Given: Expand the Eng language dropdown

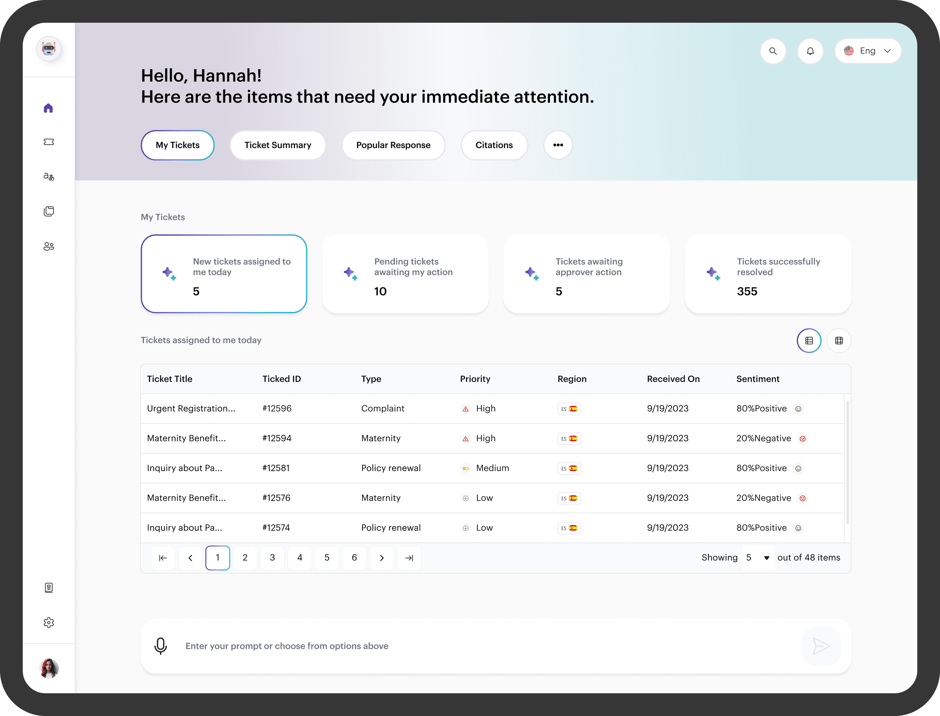Looking at the screenshot, I should tap(868, 51).
